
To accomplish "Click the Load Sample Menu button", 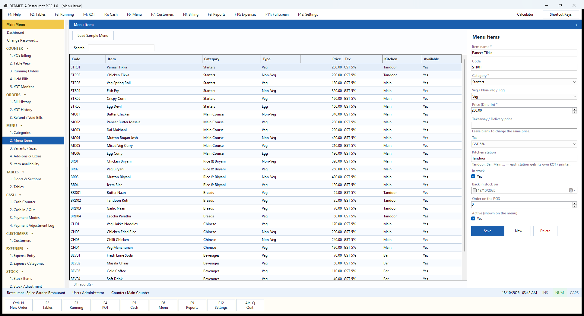I will click(93, 36).
